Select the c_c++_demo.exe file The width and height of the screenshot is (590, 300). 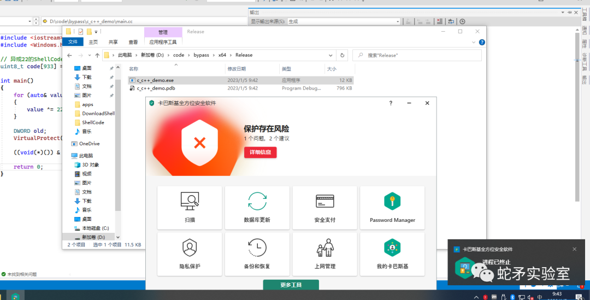point(240,80)
